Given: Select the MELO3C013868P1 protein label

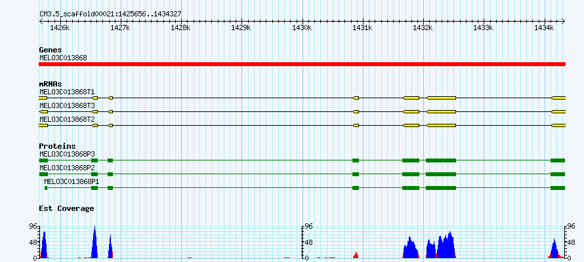Looking at the screenshot, I should pyautogui.click(x=72, y=181).
